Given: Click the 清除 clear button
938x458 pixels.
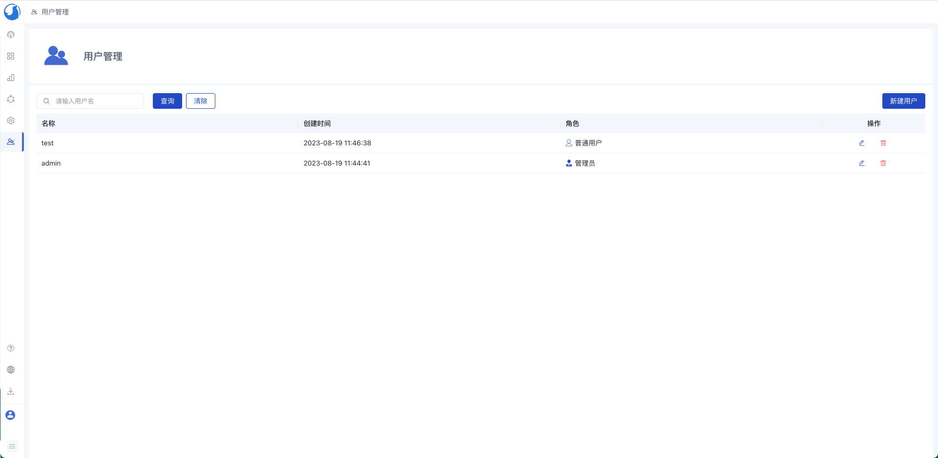Looking at the screenshot, I should pyautogui.click(x=201, y=101).
